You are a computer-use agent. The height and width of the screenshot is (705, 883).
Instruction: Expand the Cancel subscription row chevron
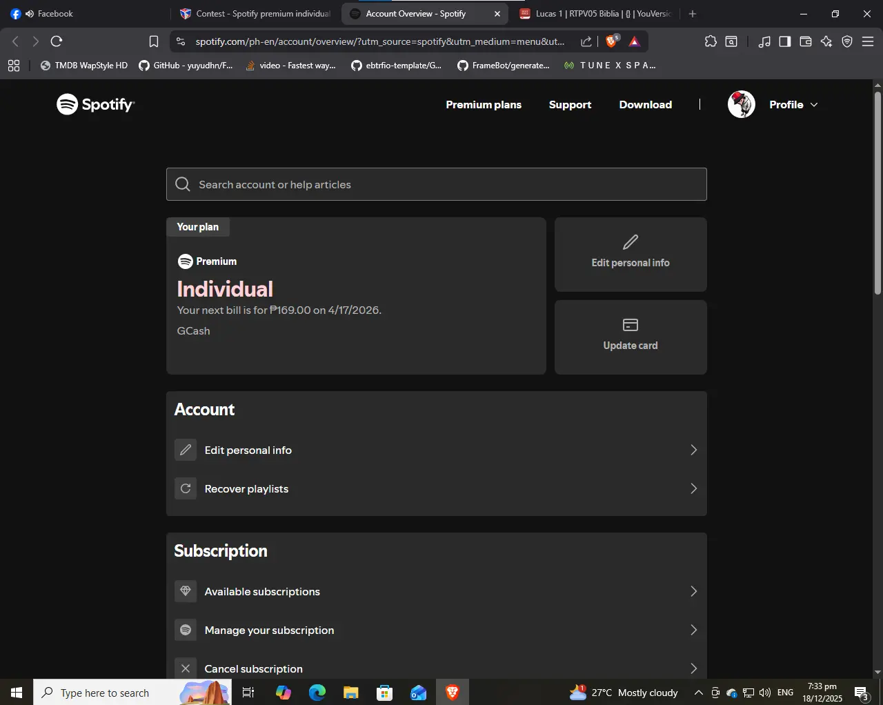point(694,668)
